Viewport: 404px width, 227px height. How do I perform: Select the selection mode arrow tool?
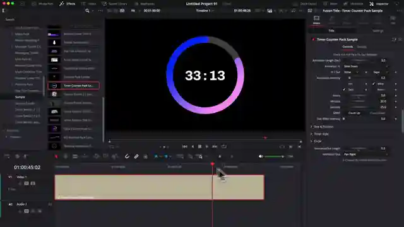pyautogui.click(x=56, y=156)
